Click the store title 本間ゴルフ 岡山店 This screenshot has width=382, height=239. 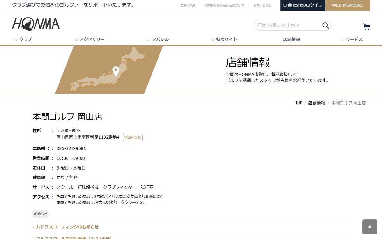[x=67, y=117]
